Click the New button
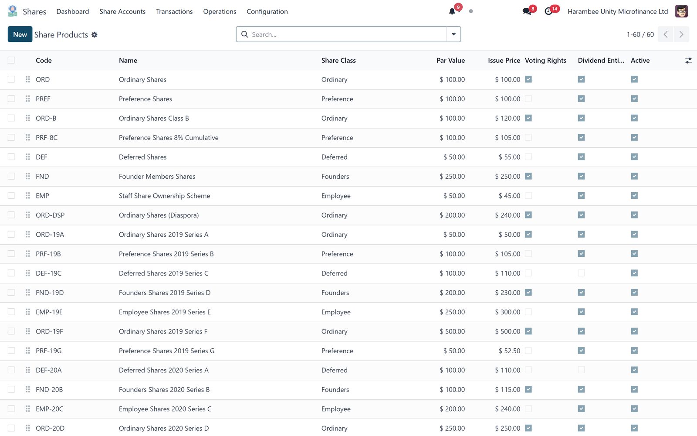This screenshot has height=436, width=697. (20, 34)
